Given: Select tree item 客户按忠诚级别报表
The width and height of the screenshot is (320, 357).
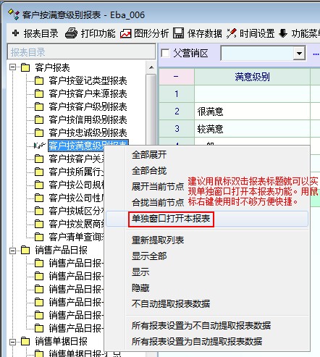Looking at the screenshot, I should tap(88, 133).
